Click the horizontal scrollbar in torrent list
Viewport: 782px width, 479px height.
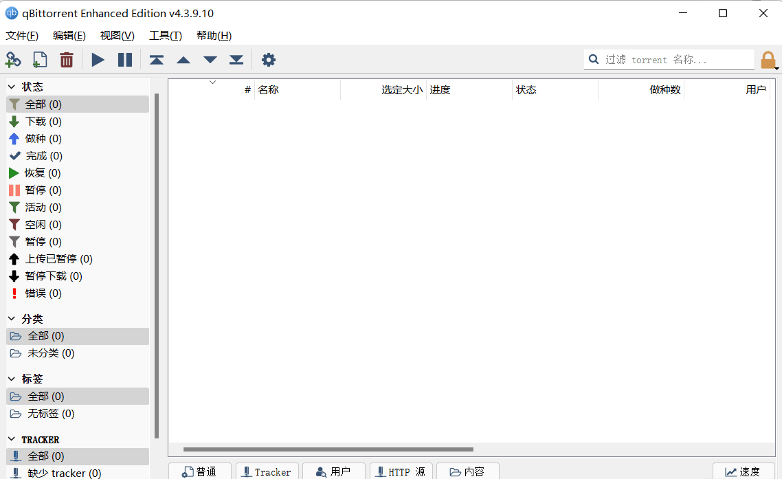pyautogui.click(x=328, y=449)
